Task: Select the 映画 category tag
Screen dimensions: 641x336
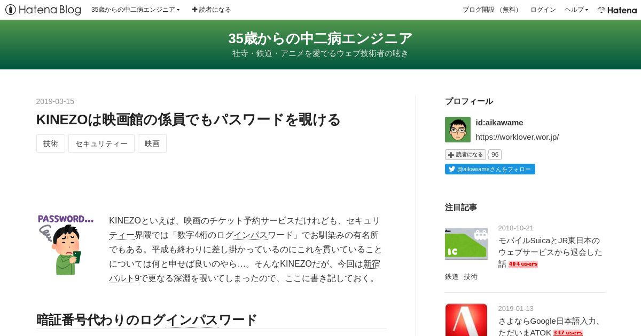Action: 152,143
